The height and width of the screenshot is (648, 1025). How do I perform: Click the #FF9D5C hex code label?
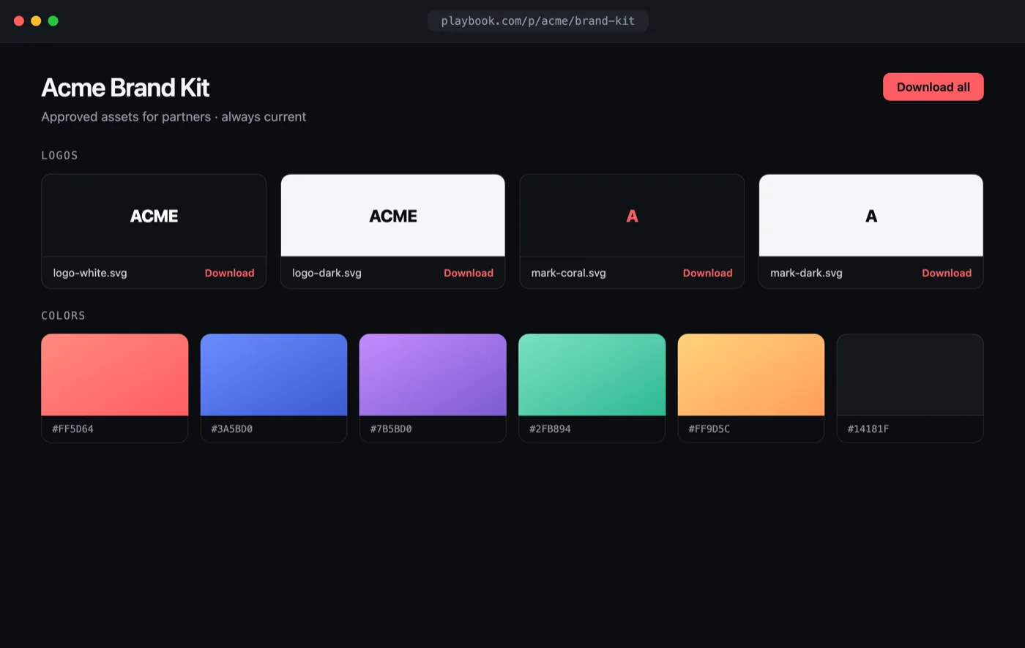(x=709, y=429)
